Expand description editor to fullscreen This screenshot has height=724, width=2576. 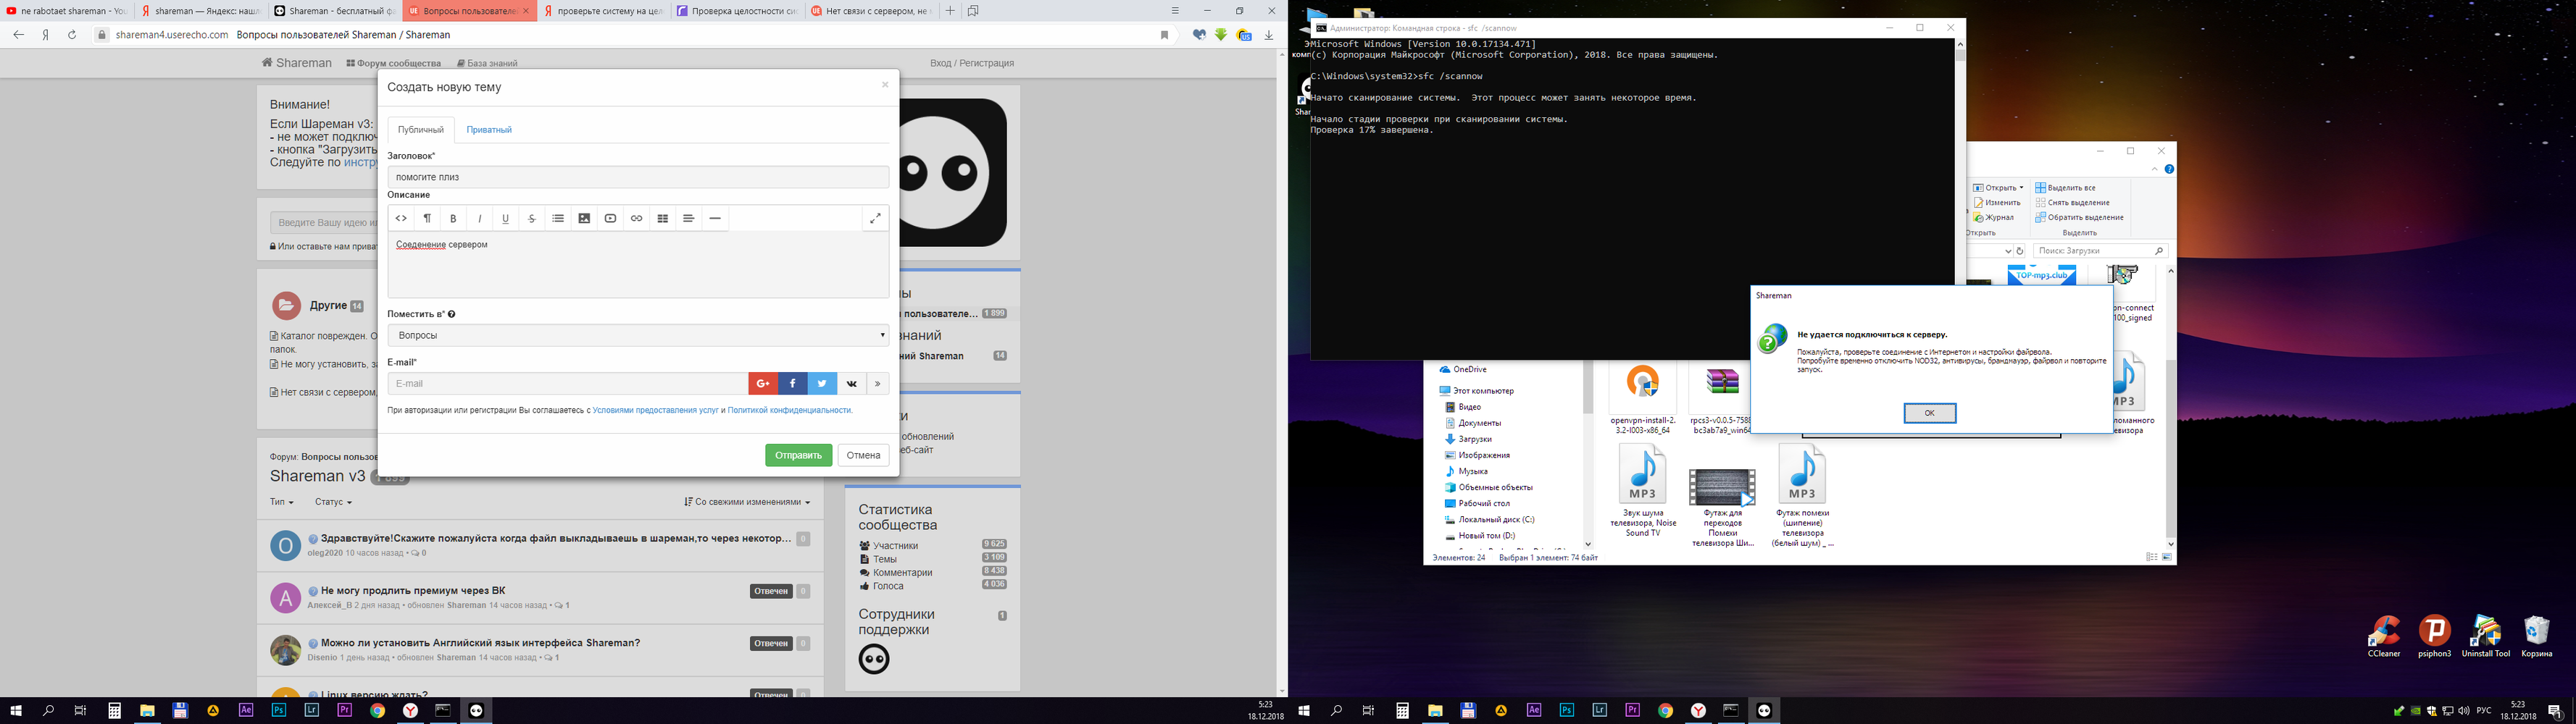coord(875,219)
